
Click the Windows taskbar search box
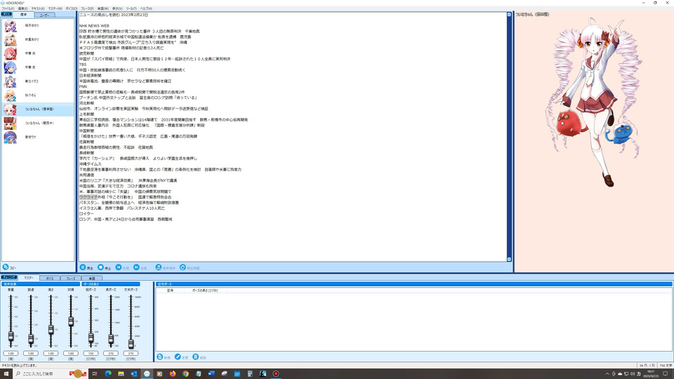coord(51,373)
